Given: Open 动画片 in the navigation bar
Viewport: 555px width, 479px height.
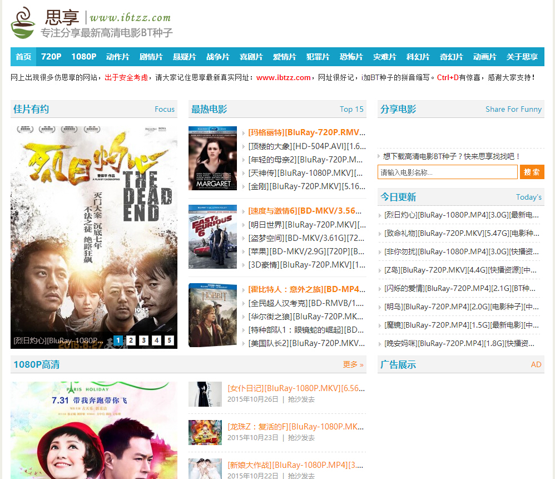Looking at the screenshot, I should 484,57.
